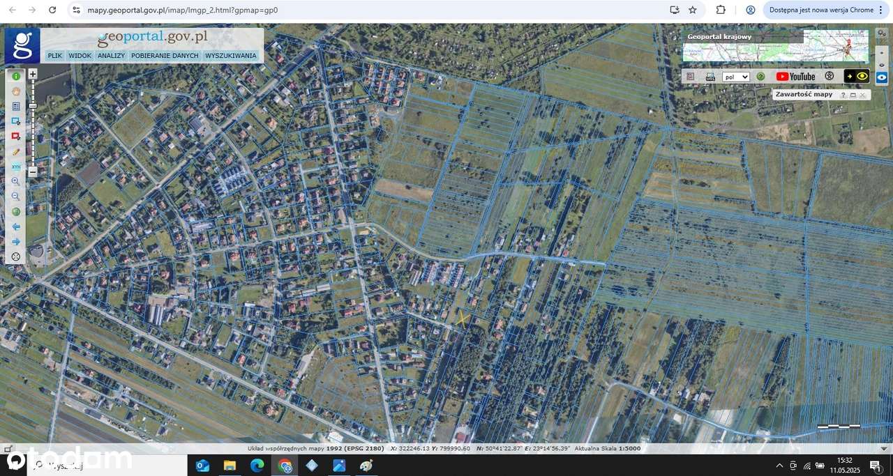Select the blue-highlighted eye visibility button

click(x=882, y=78)
